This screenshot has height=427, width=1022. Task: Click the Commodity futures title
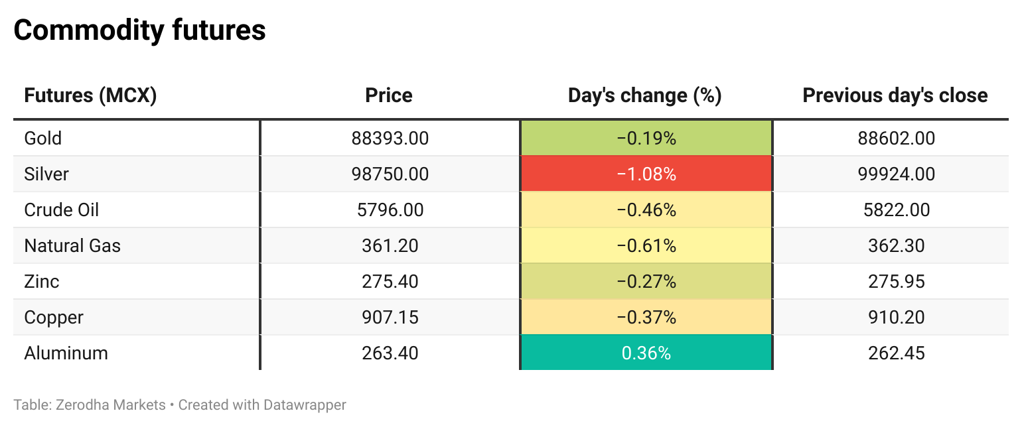click(139, 30)
